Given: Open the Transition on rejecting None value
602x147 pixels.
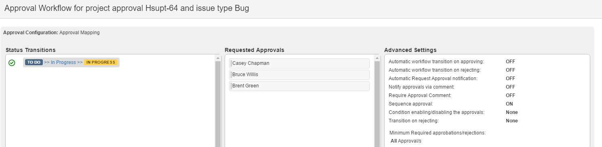Looking at the screenshot, I should (511, 121).
